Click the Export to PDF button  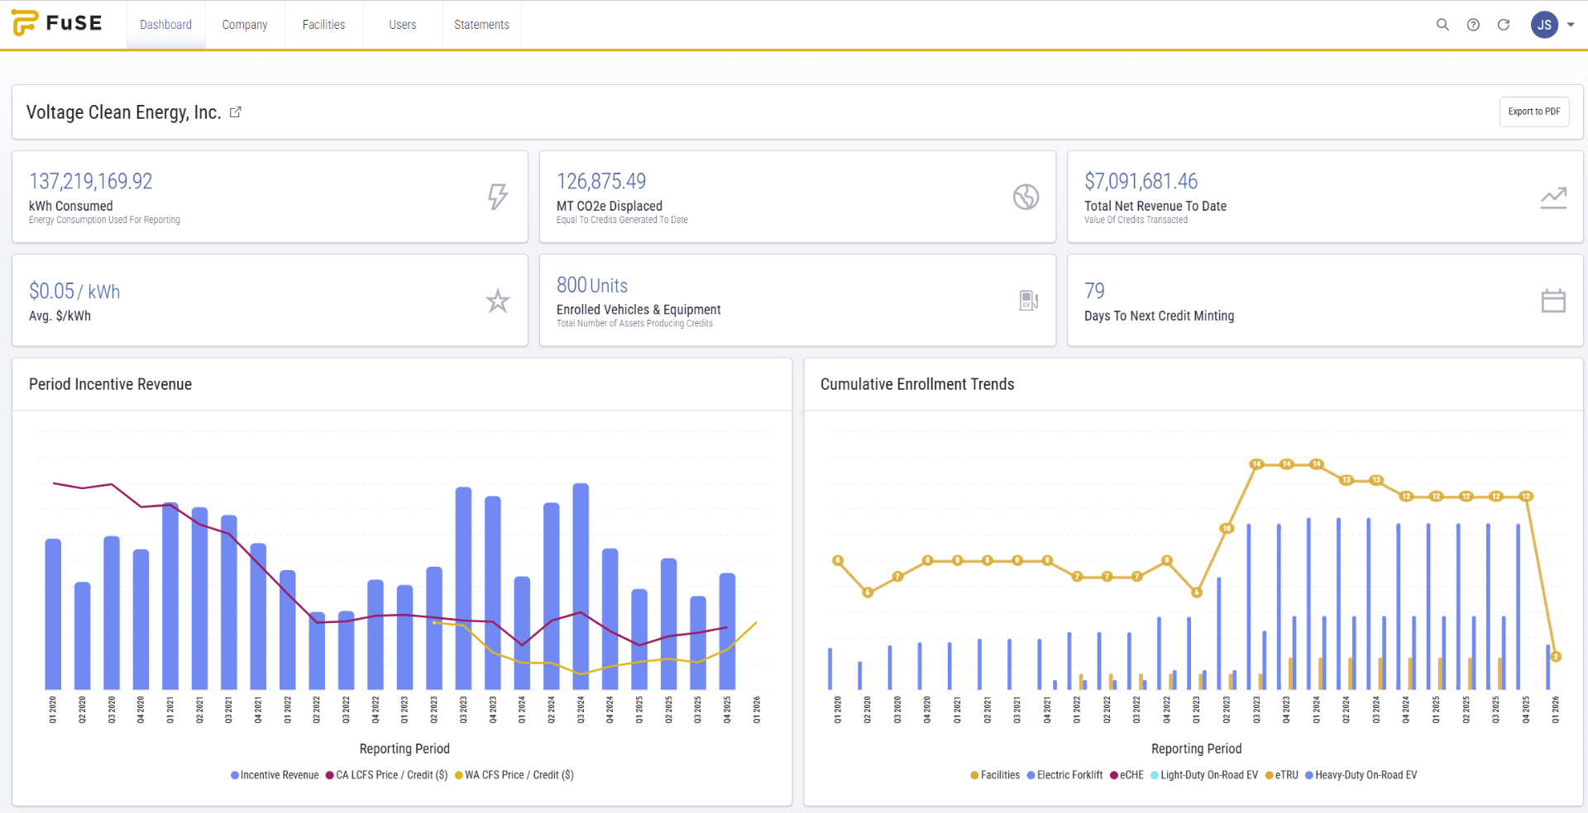[1533, 112]
